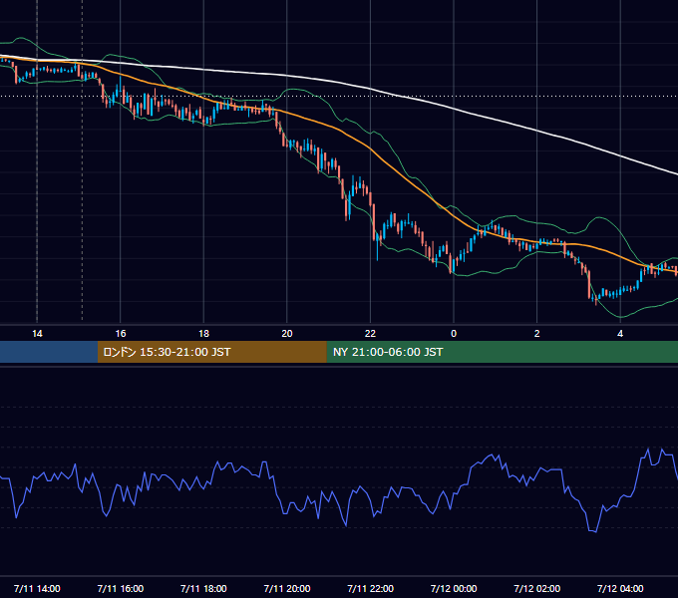This screenshot has height=598, width=678.
Task: Click the 7/12 00:00 date label
Action: tap(454, 588)
